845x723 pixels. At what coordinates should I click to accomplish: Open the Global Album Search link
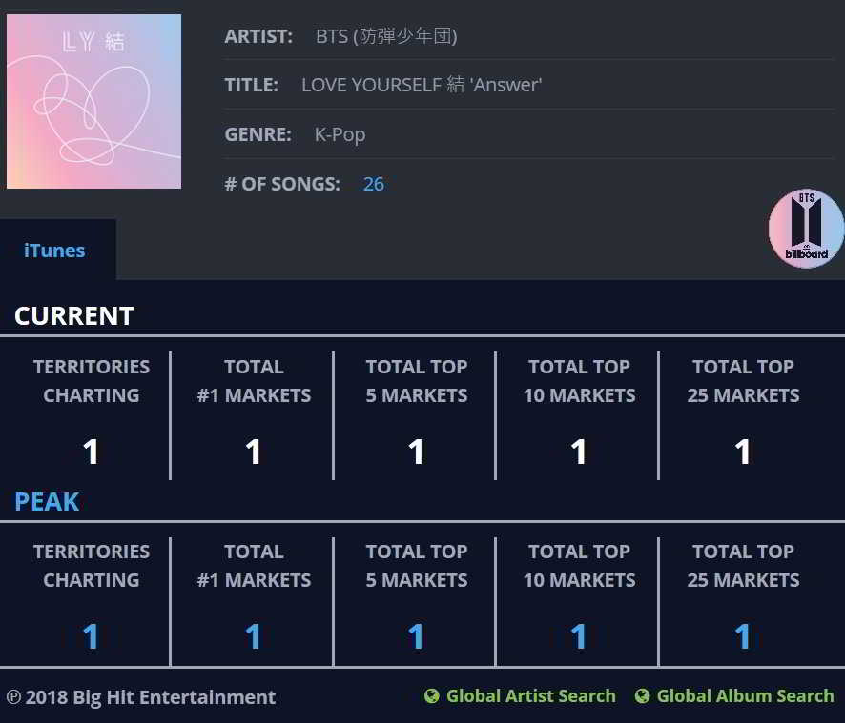click(x=745, y=696)
